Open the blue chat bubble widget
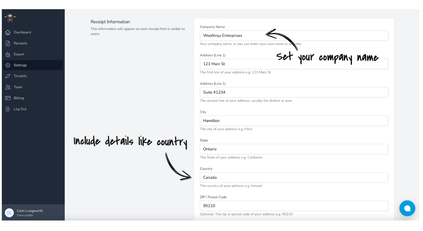 (407, 208)
